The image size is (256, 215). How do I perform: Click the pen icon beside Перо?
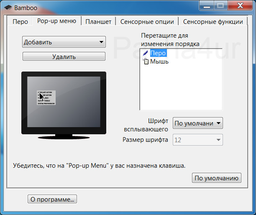[x=145, y=53]
